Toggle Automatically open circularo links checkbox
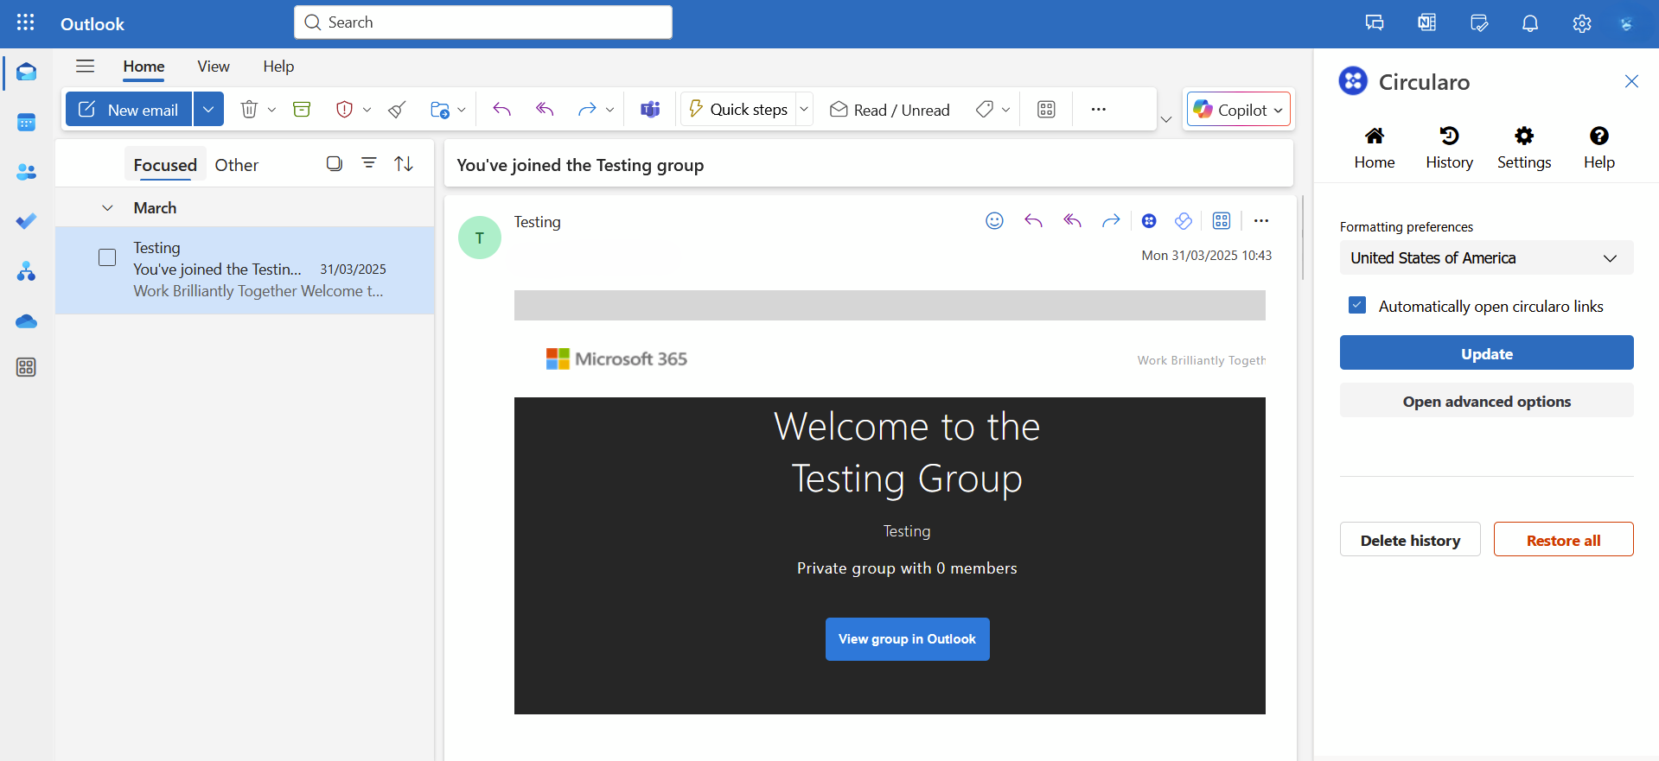This screenshot has height=761, width=1659. click(1357, 306)
